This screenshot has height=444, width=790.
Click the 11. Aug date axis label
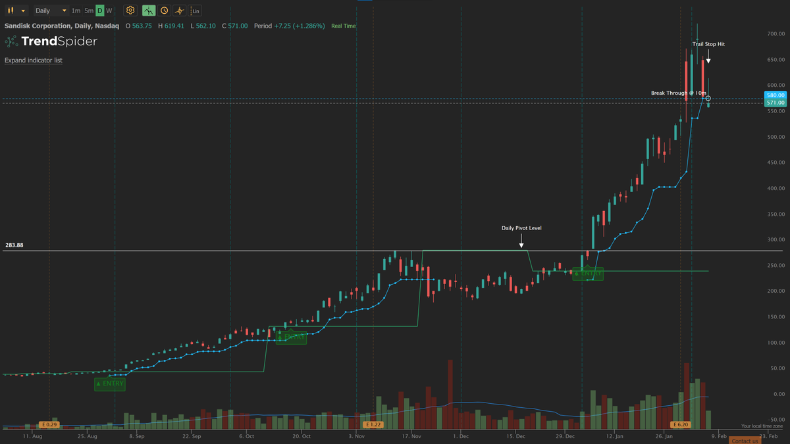33,435
